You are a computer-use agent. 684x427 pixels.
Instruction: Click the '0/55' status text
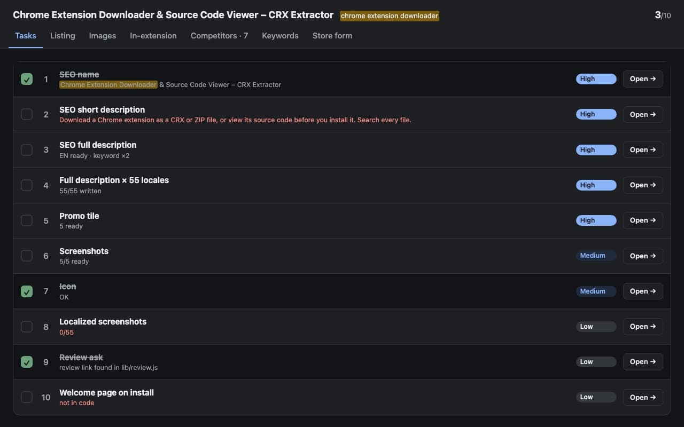(67, 333)
